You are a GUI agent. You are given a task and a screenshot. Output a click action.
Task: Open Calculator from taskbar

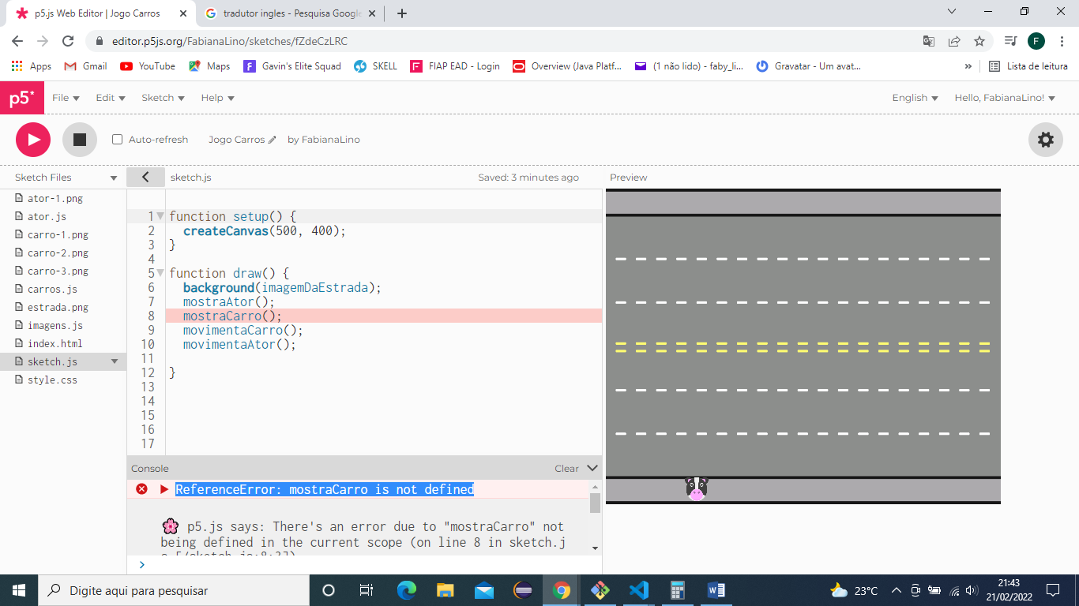(678, 590)
